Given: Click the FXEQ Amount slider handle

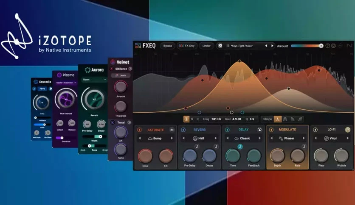Looking at the screenshot, I should [321, 46].
